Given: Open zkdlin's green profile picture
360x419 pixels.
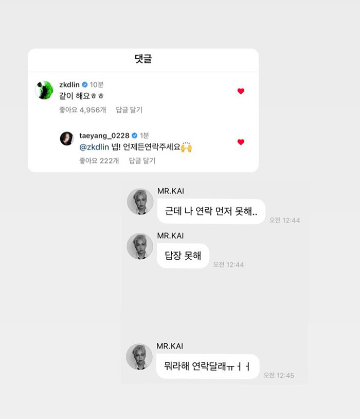Looking at the screenshot, I should pyautogui.click(x=44, y=90).
